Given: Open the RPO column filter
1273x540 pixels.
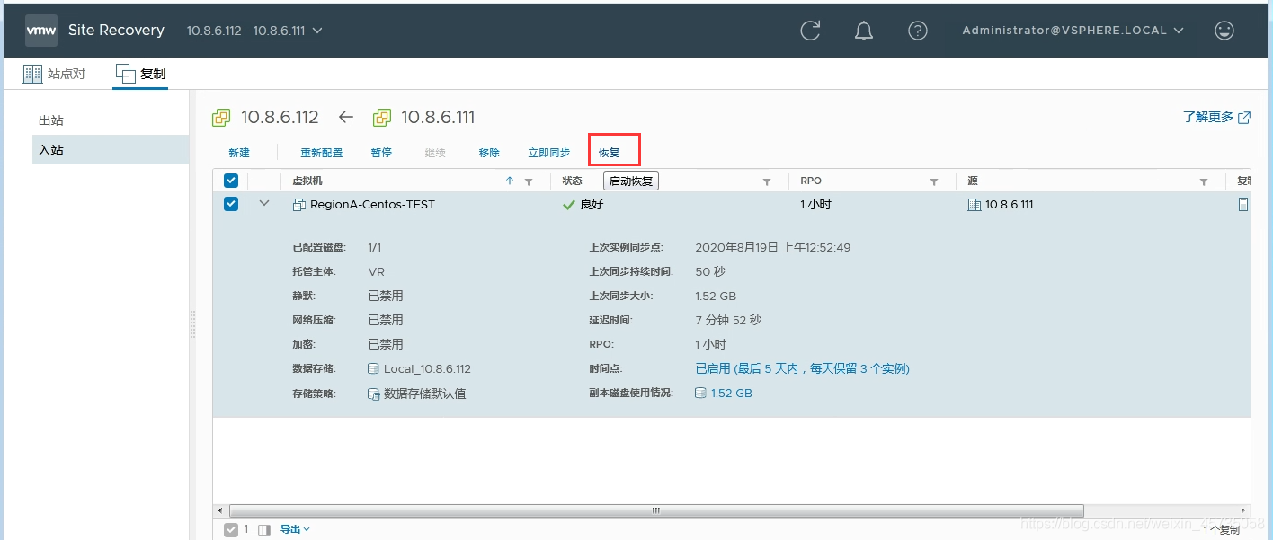Looking at the screenshot, I should pos(934,181).
